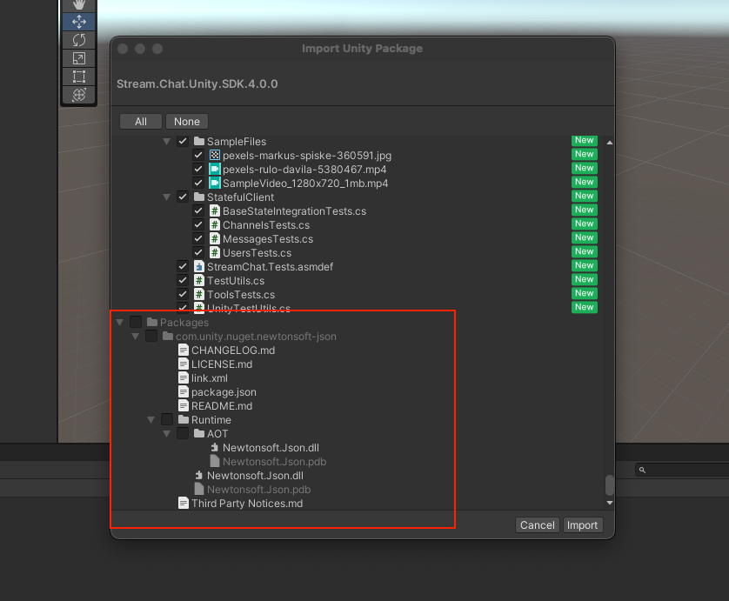This screenshot has height=601, width=729.
Task: Click the Packages folder icon
Action: pos(152,322)
